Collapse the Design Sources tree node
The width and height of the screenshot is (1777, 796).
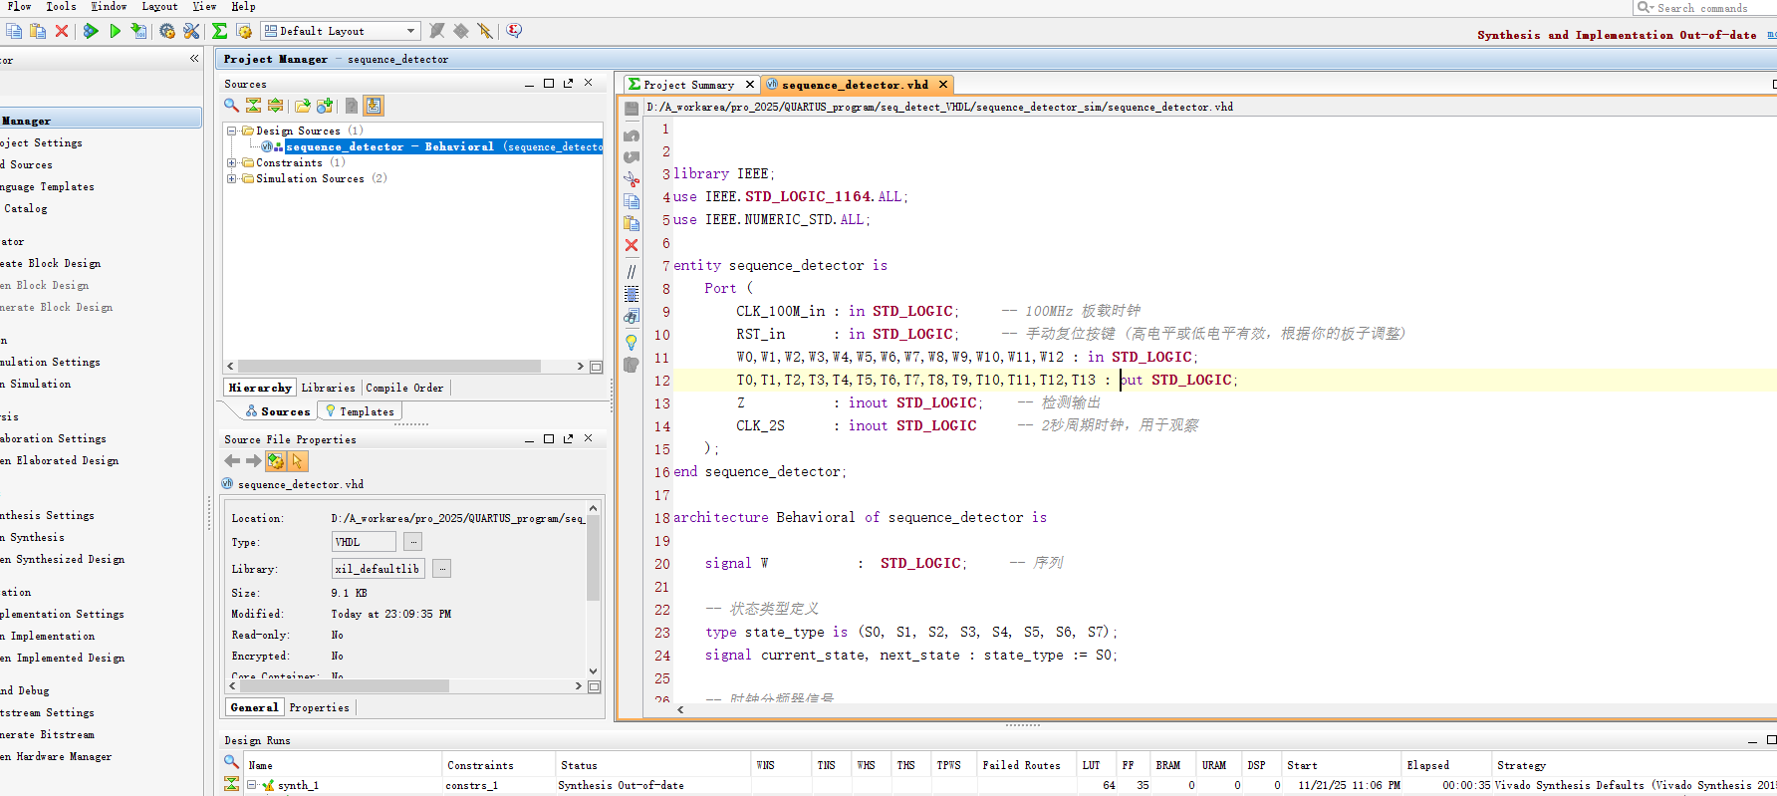coord(232,131)
